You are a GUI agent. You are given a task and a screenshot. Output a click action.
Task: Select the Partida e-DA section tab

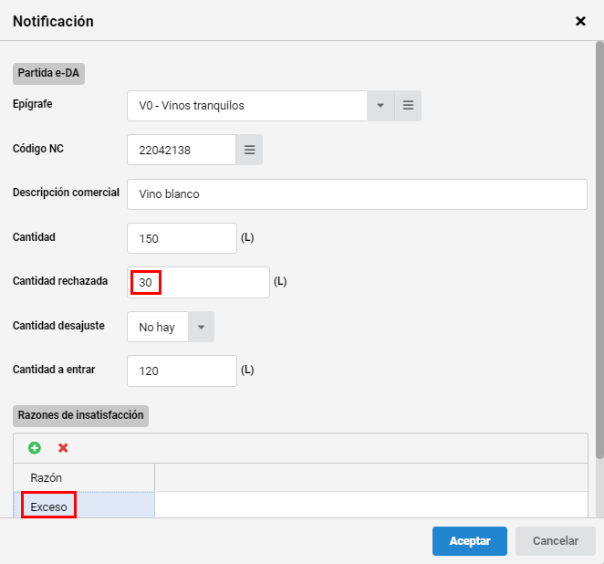(48, 74)
